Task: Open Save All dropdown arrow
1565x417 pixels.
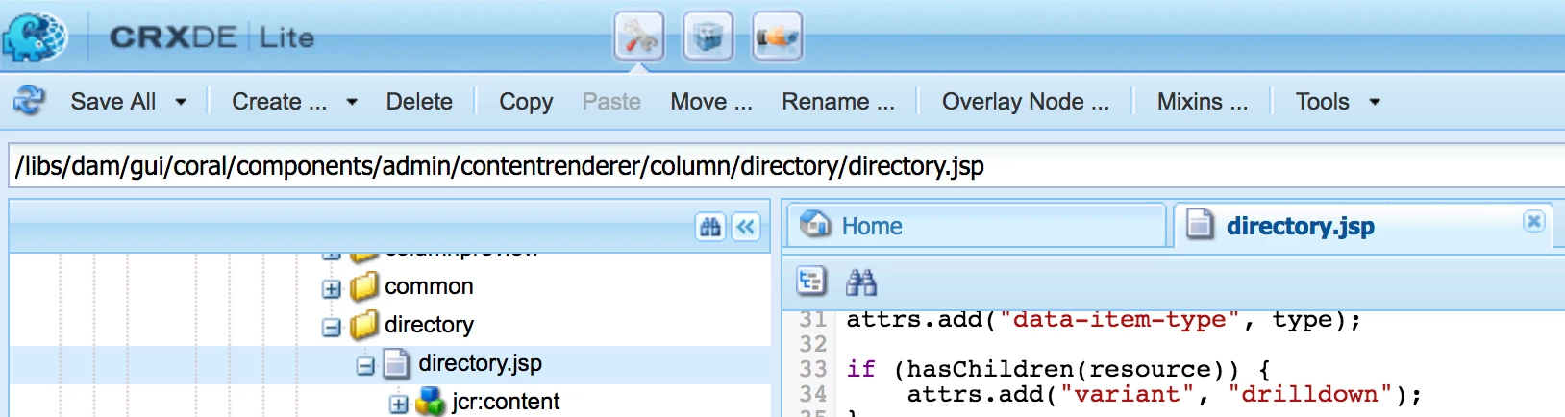Action: point(181,102)
